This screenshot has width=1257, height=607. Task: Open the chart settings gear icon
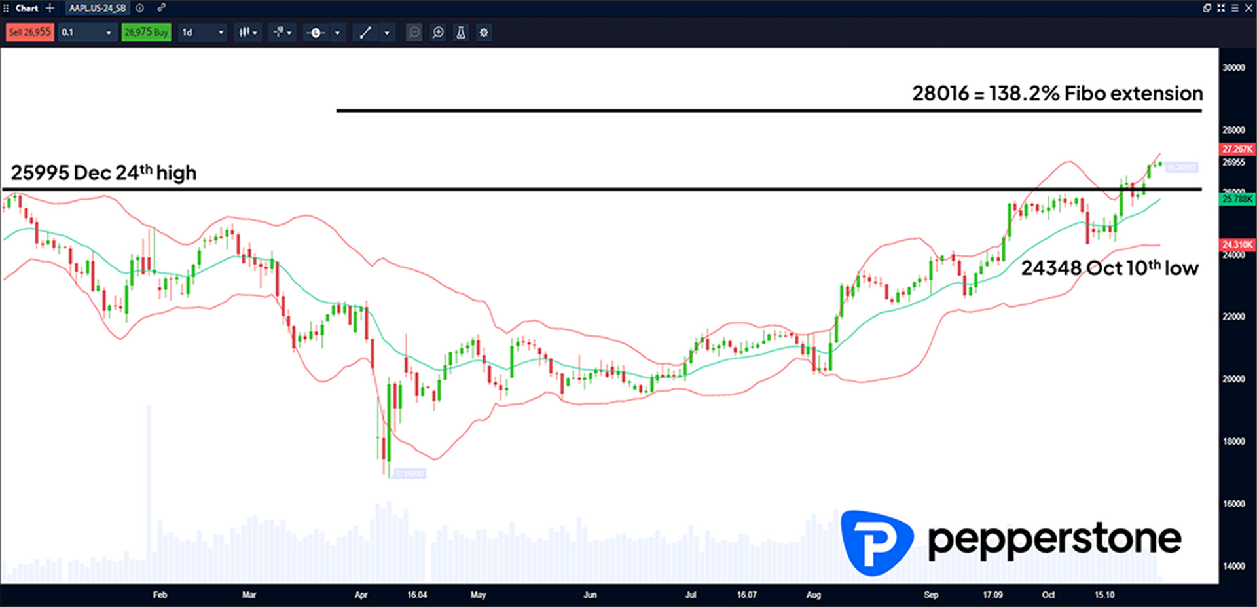pyautogui.click(x=484, y=32)
